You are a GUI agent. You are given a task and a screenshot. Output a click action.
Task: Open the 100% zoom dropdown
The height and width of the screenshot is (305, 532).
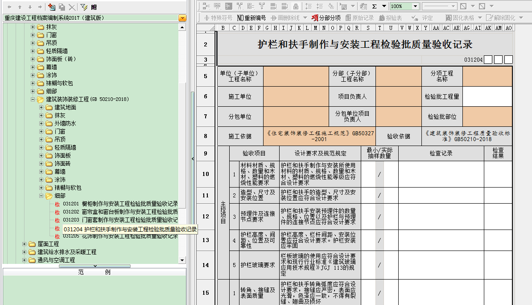[415, 6]
